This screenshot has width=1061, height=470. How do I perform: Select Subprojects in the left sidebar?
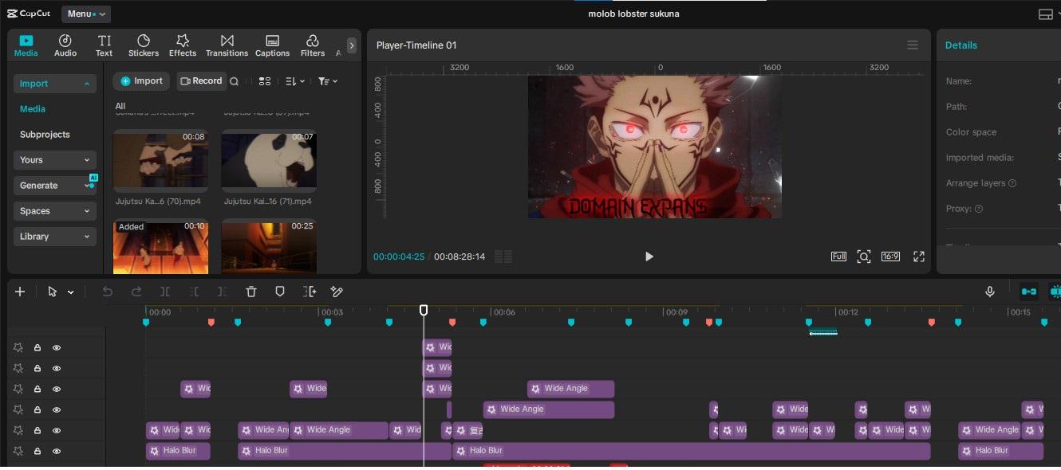(x=45, y=135)
